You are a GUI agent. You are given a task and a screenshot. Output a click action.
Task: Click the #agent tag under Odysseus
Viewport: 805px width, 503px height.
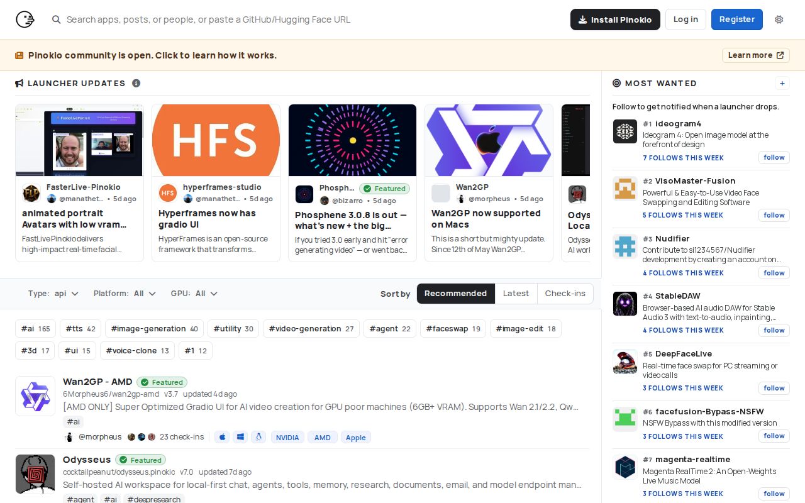tap(80, 499)
